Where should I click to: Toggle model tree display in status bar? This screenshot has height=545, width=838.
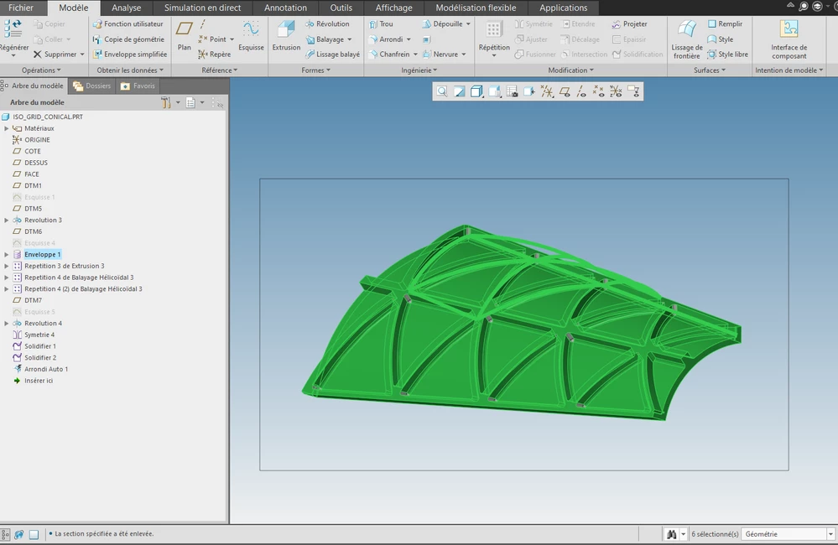point(5,534)
